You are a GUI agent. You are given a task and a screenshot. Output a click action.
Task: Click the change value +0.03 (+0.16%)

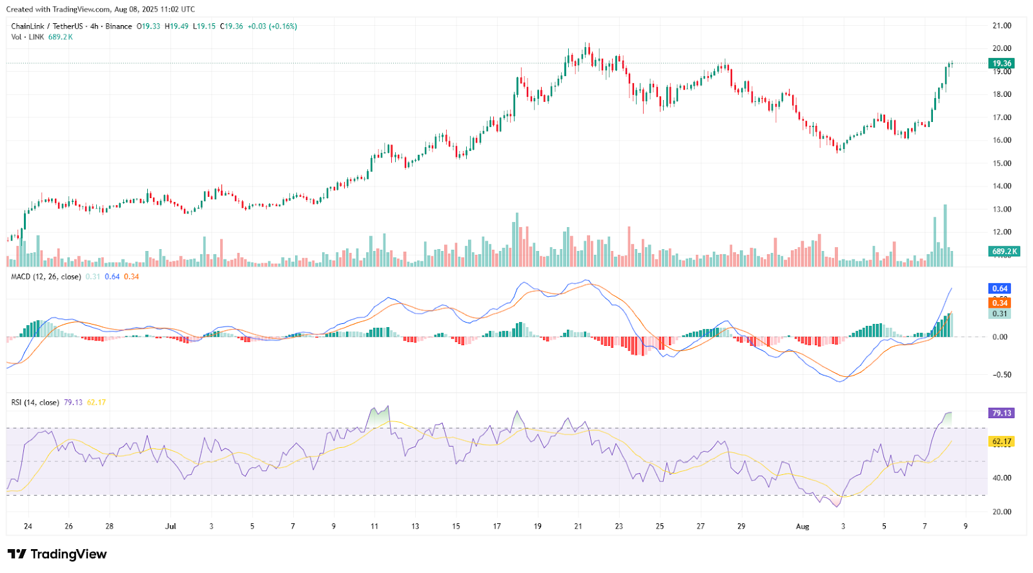(x=272, y=26)
